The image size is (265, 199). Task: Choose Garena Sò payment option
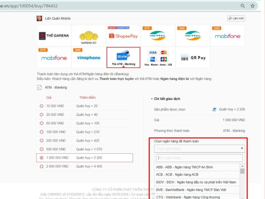89,36
